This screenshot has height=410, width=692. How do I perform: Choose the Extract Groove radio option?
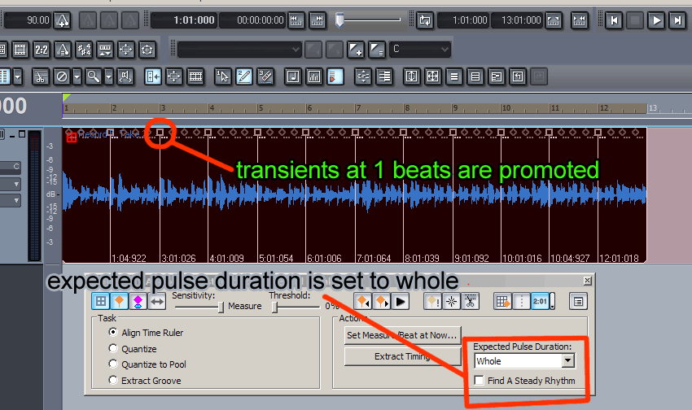point(114,381)
